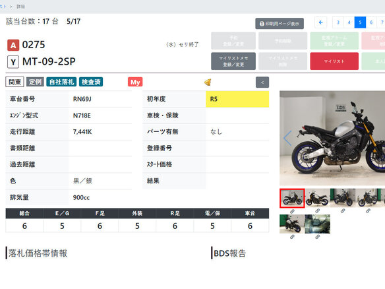
Task: Click the マイリストメモ 登録/変更 button
Action: 233,61
